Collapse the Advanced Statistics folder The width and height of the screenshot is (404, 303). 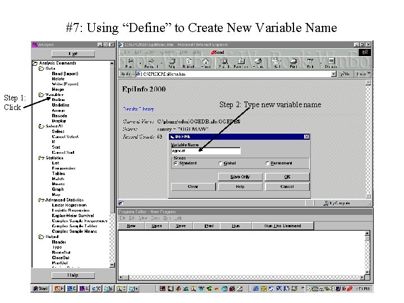[41, 200]
